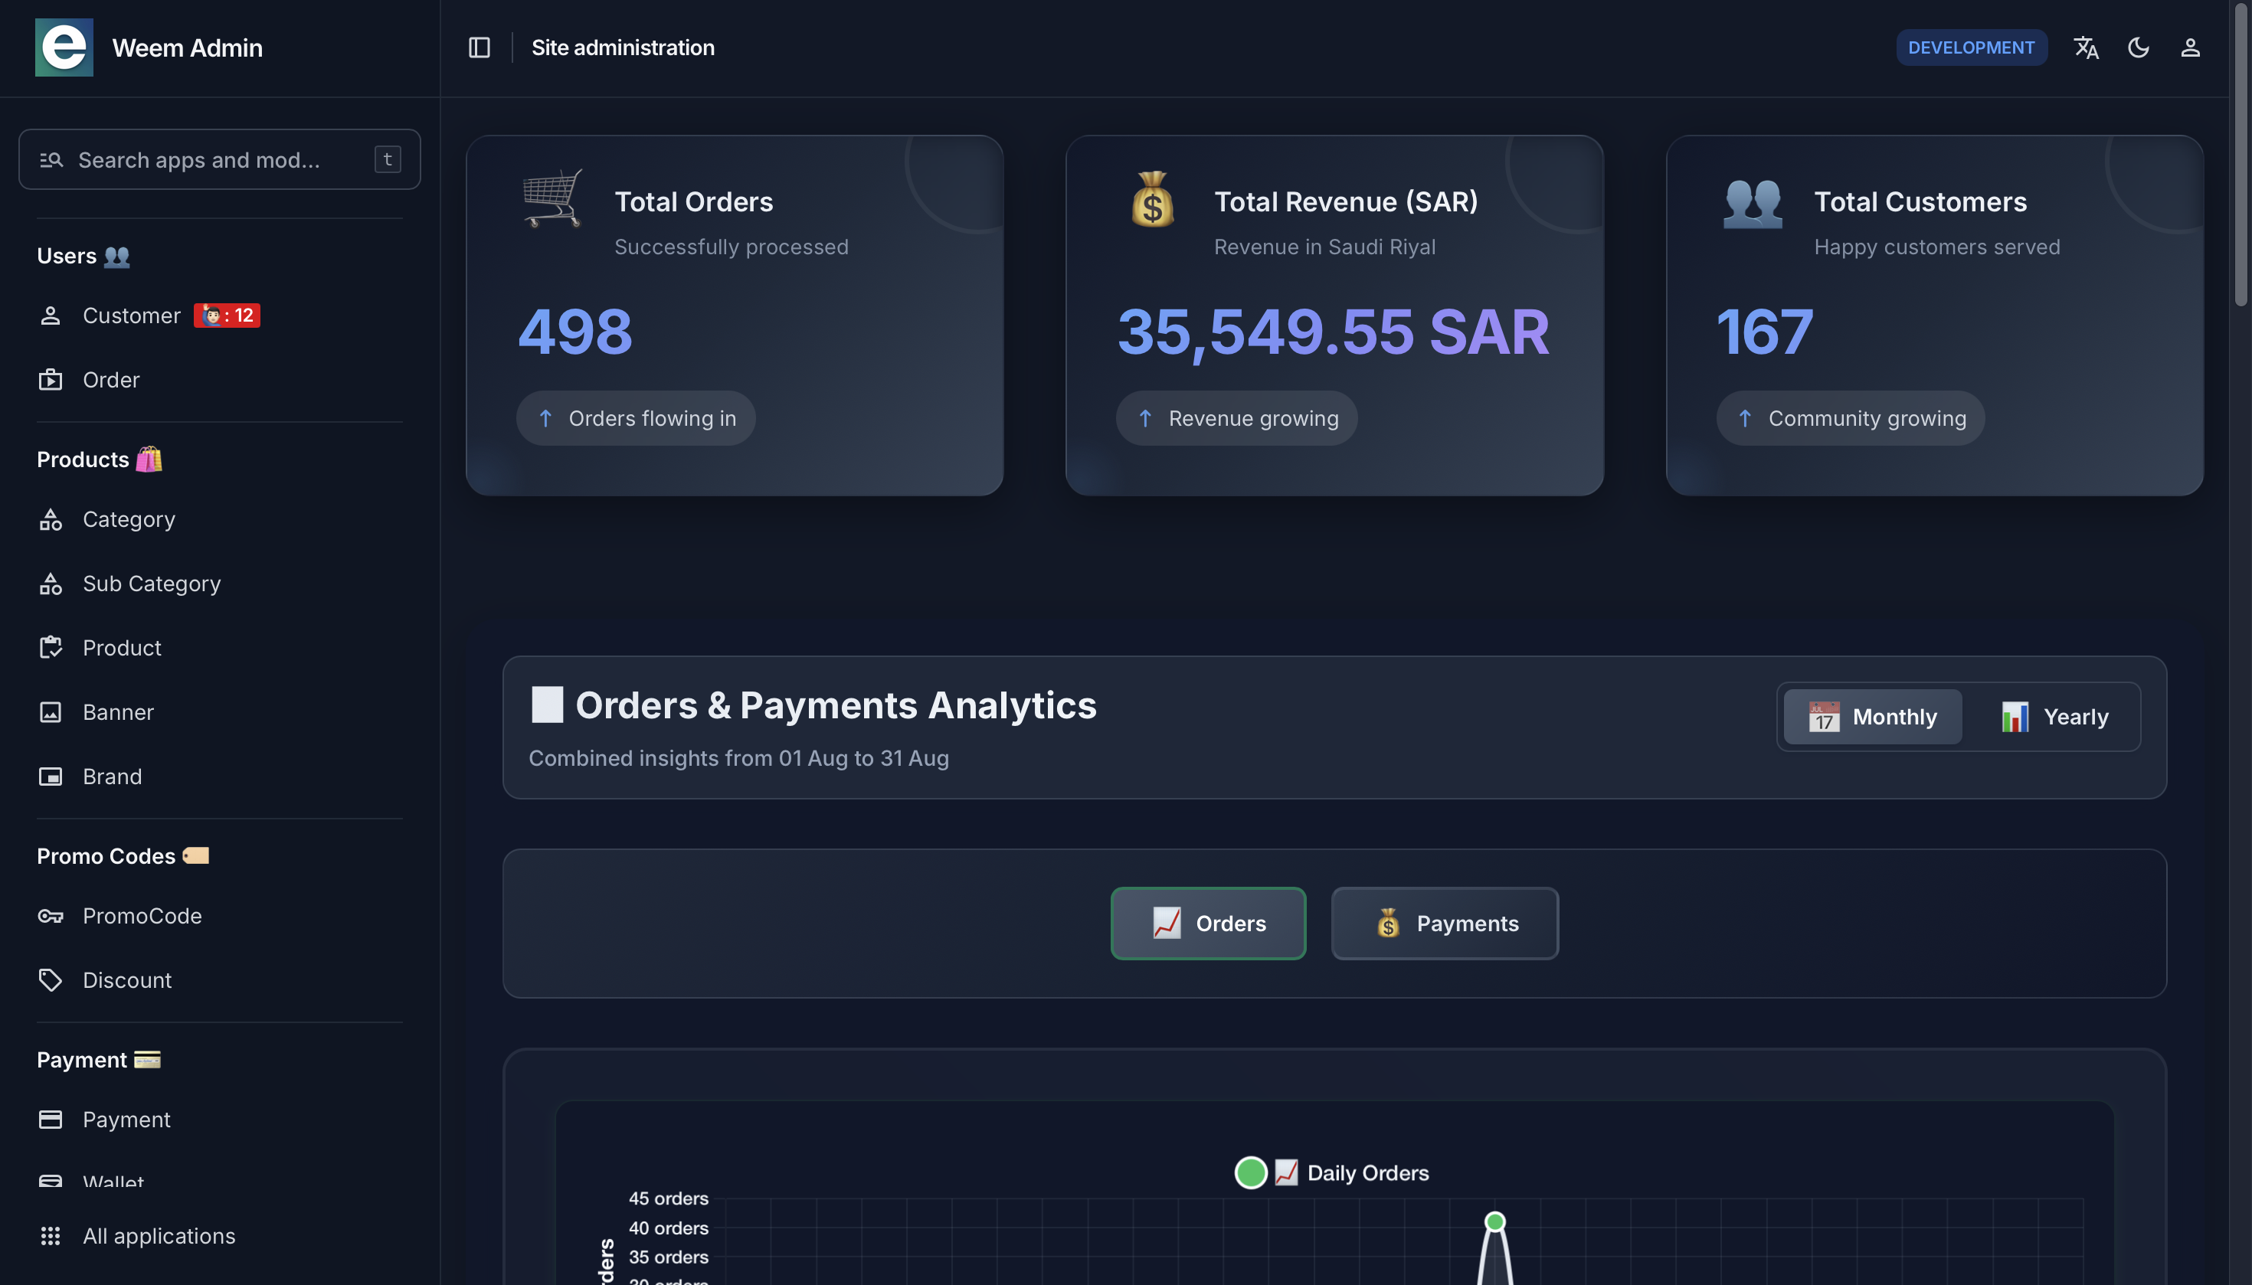Viewport: 2252px width, 1285px height.
Task: Expand the Wallet entry under Payment
Action: 113,1181
